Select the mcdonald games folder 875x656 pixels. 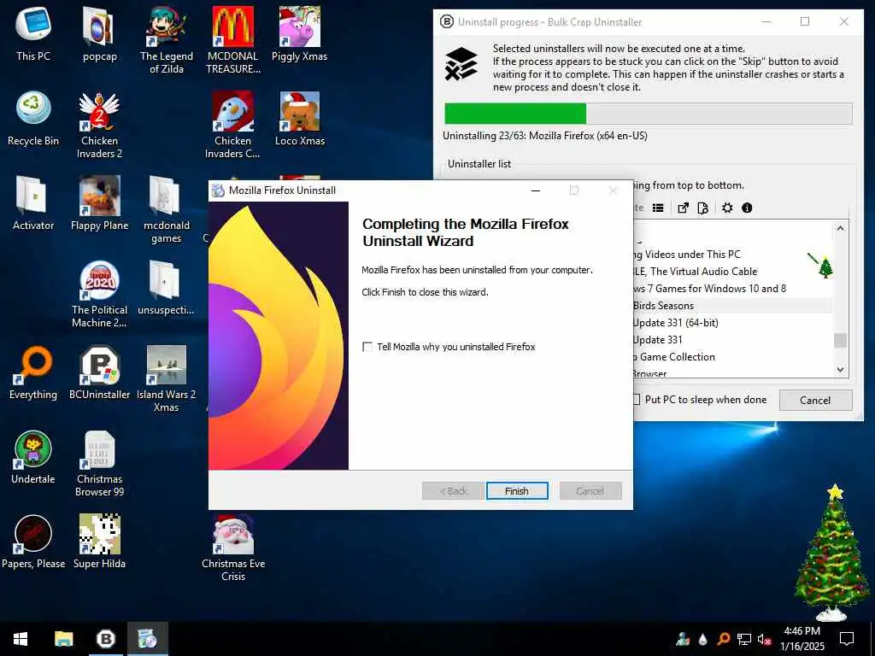point(167,210)
